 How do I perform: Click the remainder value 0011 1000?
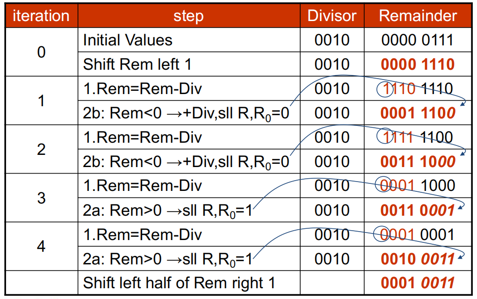tap(418, 162)
